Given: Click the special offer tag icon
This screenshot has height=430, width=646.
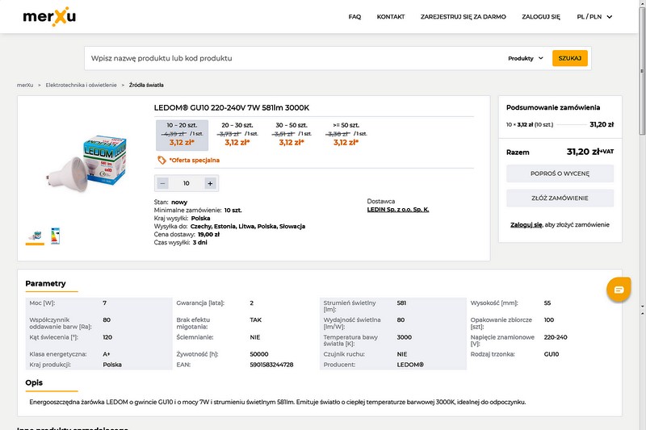Looking at the screenshot, I should (x=161, y=160).
